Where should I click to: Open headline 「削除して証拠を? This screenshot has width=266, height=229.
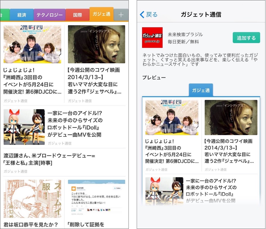click(86, 224)
